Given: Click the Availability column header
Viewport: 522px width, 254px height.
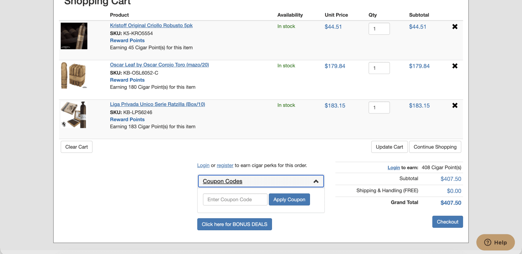Looking at the screenshot, I should tap(290, 15).
